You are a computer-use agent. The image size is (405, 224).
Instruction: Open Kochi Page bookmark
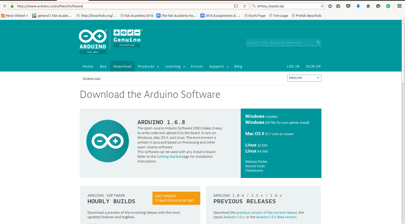[255, 16]
